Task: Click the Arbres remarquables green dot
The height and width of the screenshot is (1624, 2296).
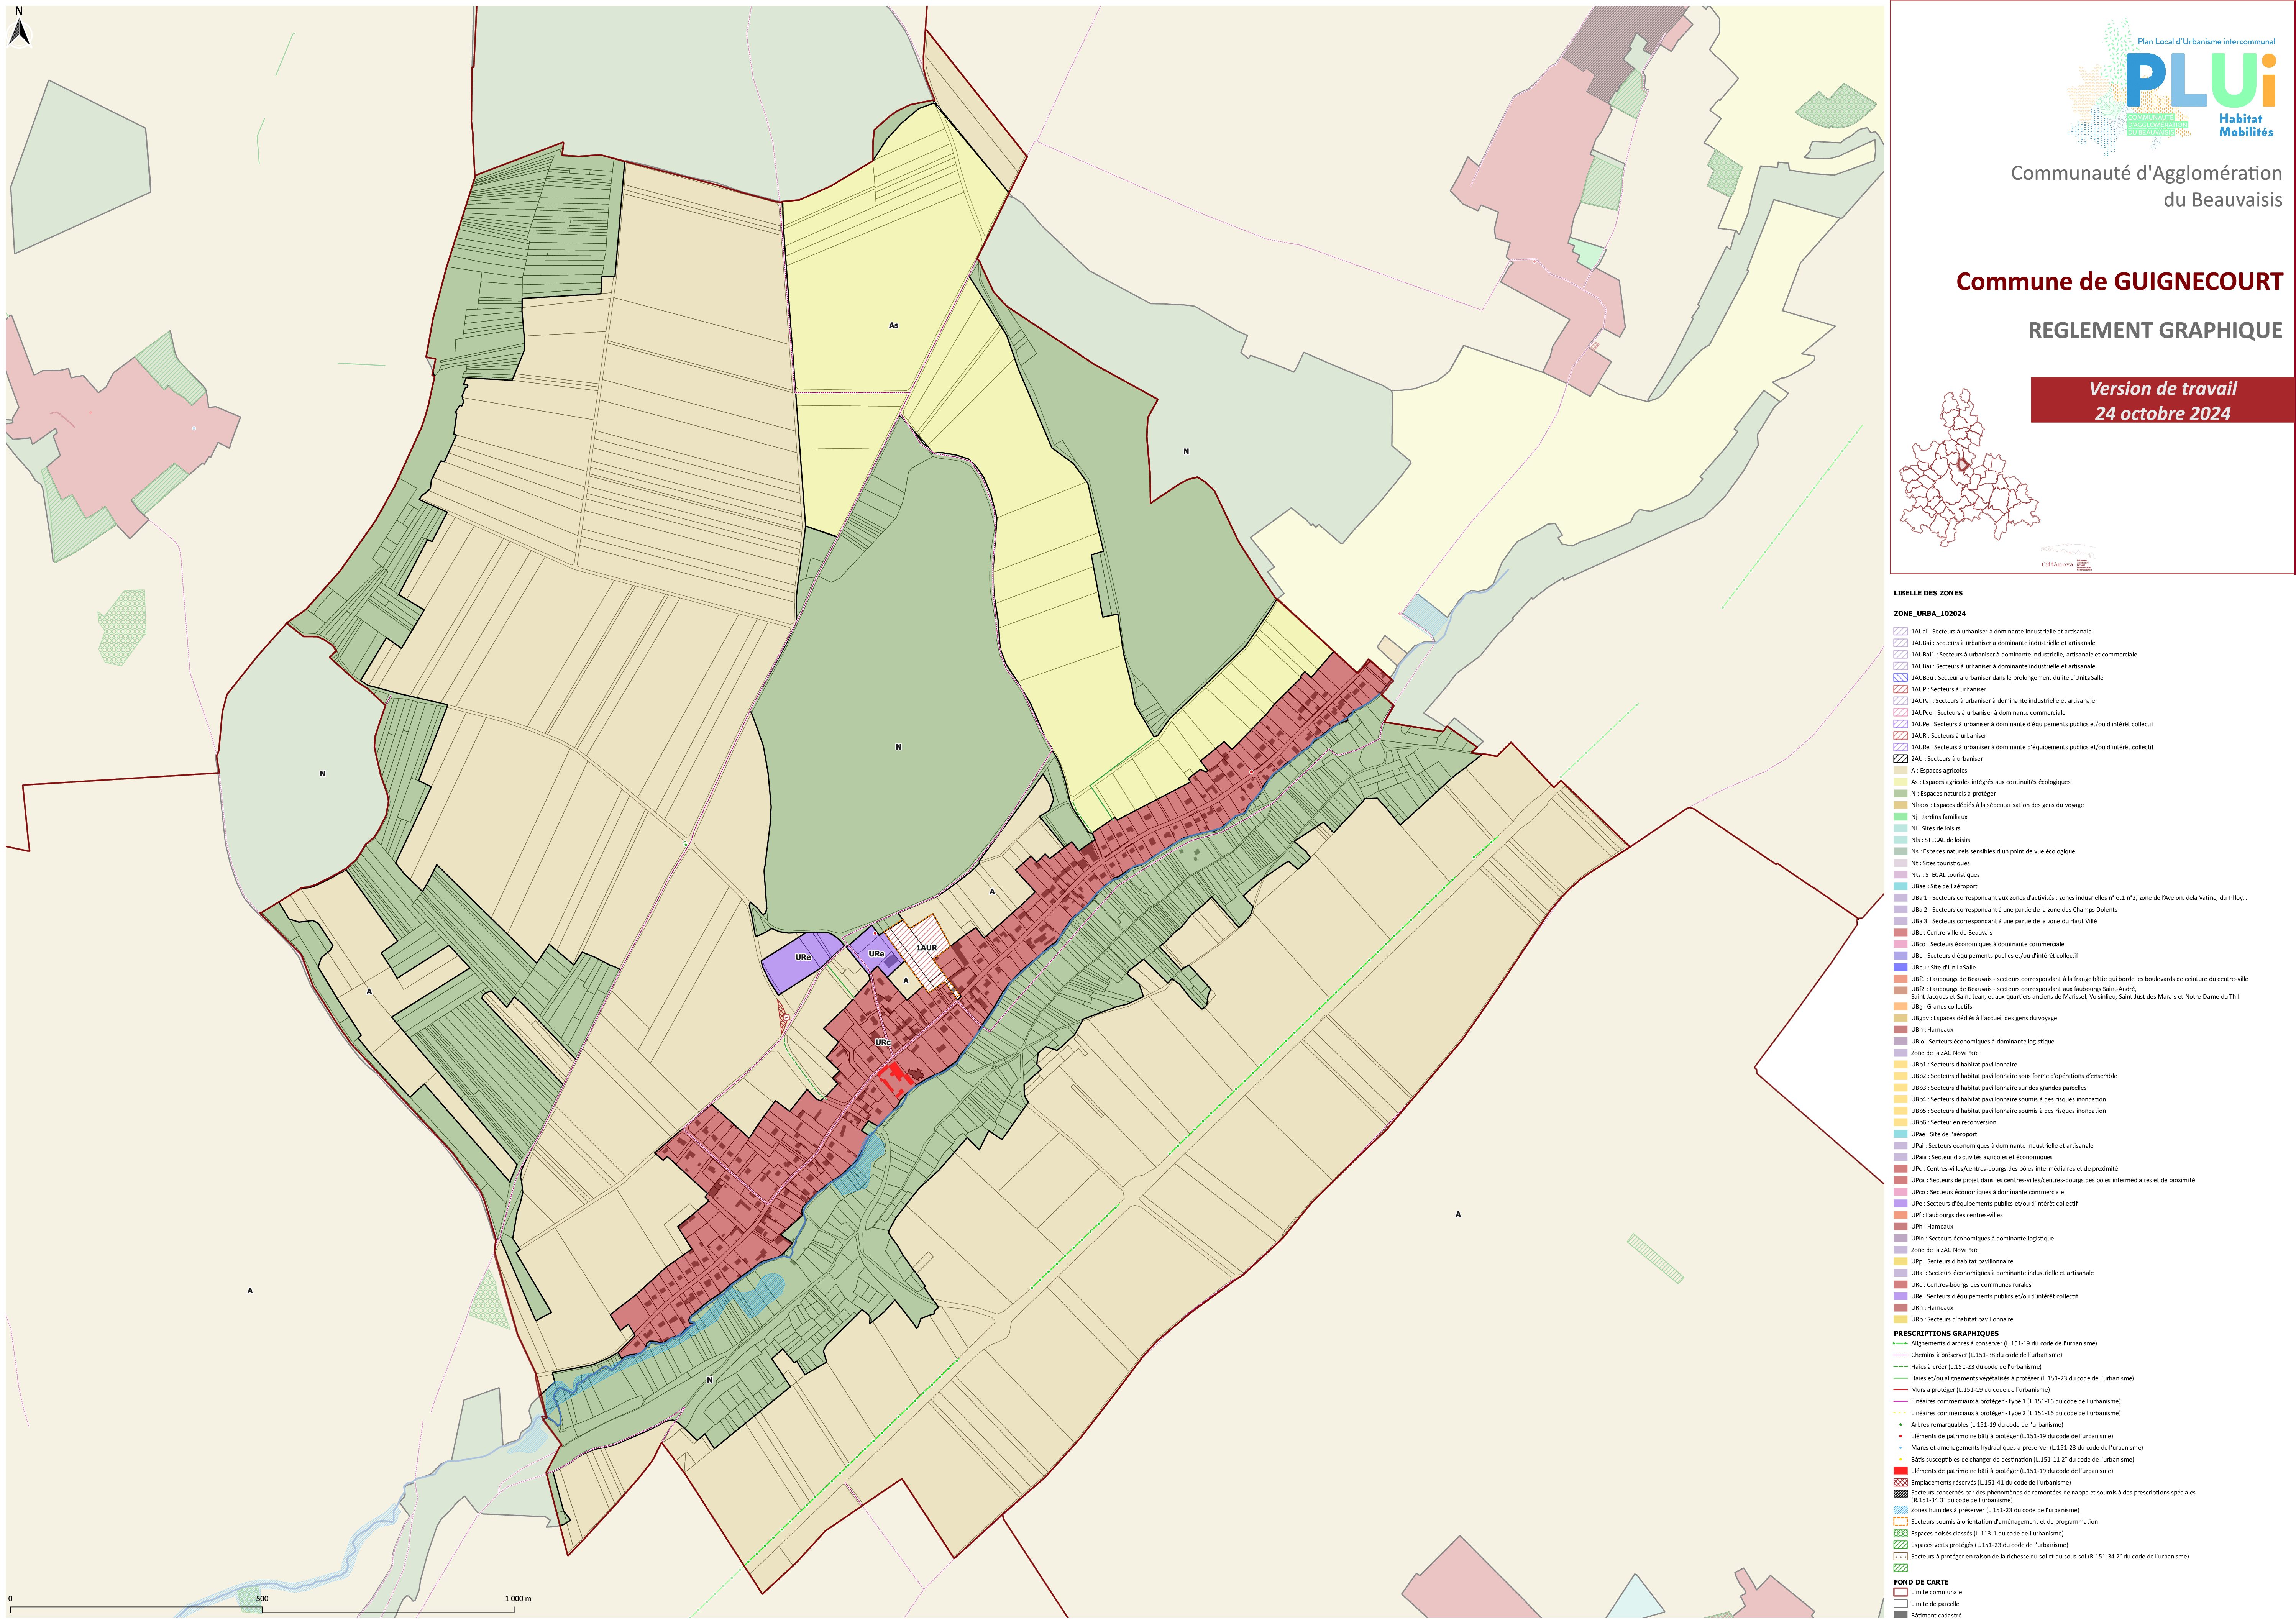Action: 1900,1425
